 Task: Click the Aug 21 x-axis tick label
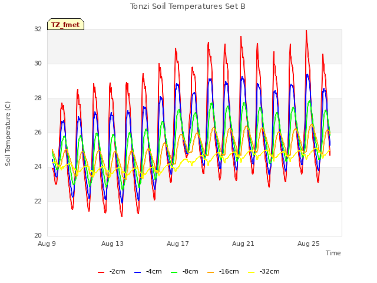tap(243, 243)
